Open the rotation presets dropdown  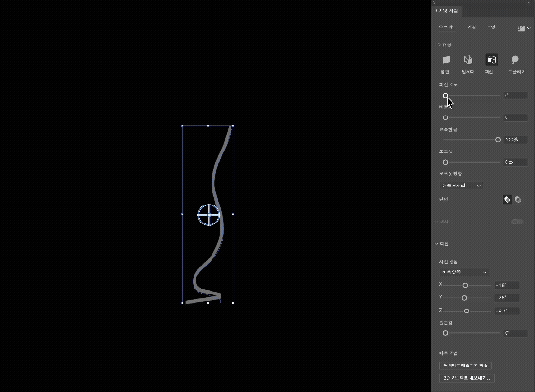(x=464, y=272)
